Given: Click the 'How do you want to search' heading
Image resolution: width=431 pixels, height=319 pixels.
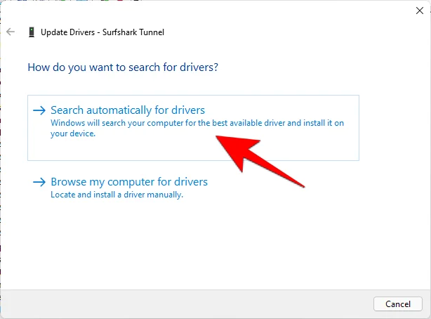Looking at the screenshot, I should 123,67.
